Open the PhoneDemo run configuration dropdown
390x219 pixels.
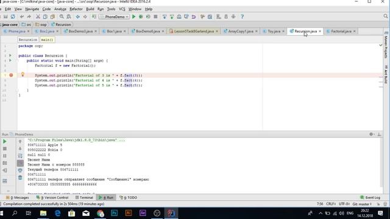pyautogui.click(x=114, y=16)
